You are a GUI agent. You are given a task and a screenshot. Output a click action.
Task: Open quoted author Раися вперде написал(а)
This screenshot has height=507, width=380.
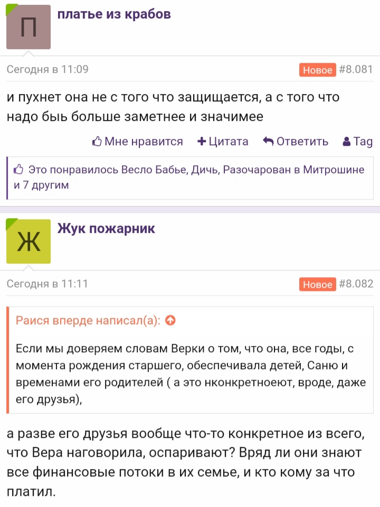(88, 321)
